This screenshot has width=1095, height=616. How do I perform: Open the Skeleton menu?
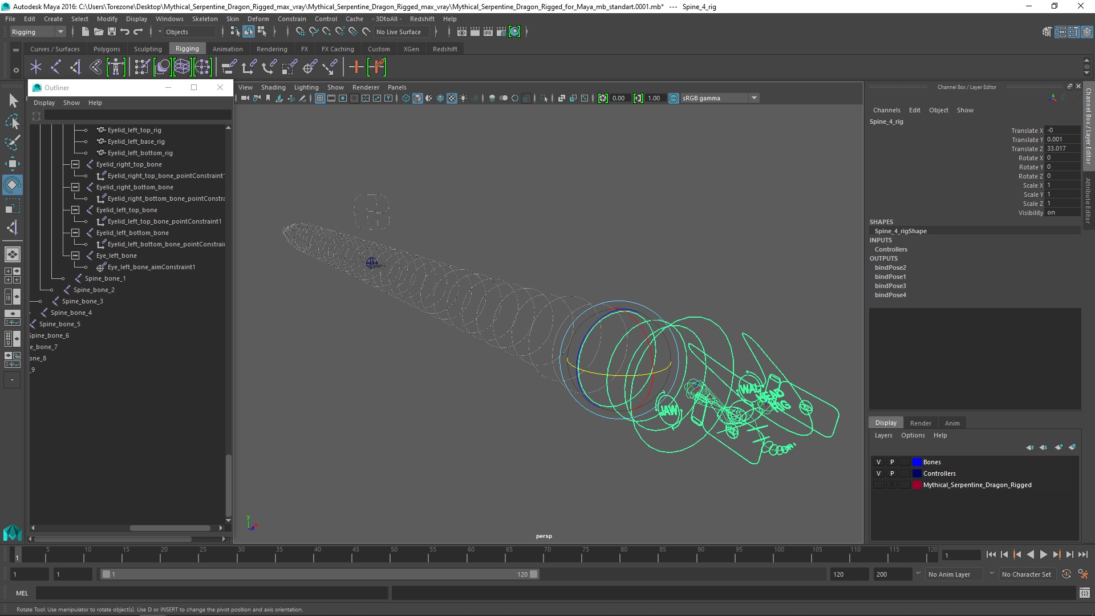(205, 19)
